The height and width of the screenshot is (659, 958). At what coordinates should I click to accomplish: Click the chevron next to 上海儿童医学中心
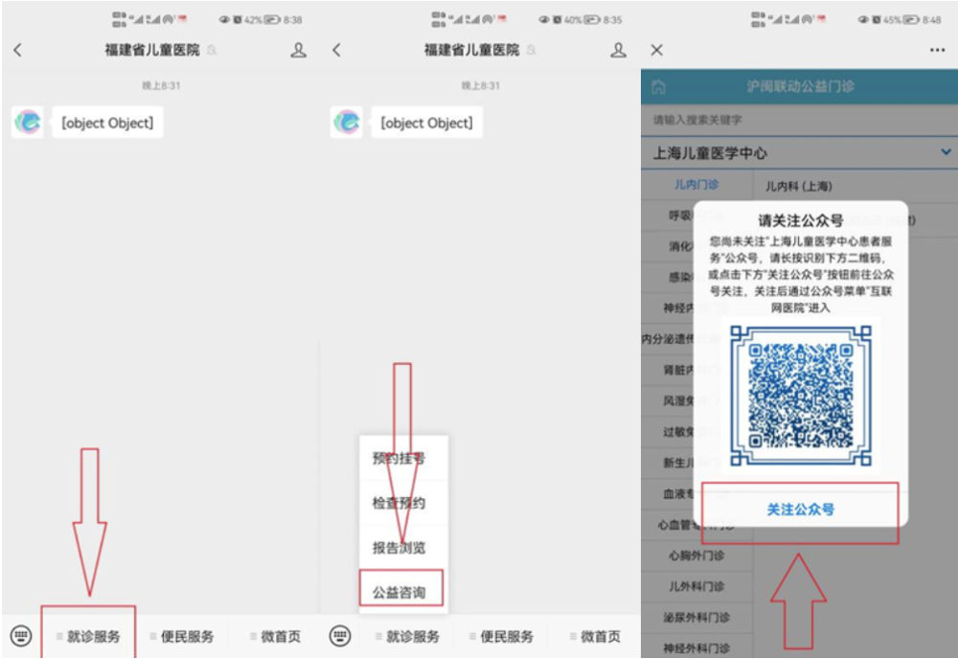[946, 152]
